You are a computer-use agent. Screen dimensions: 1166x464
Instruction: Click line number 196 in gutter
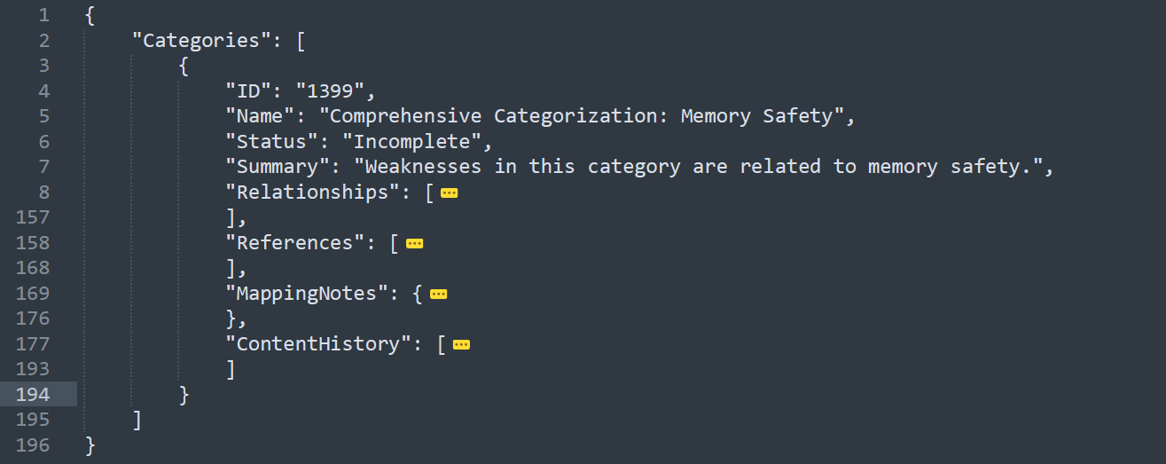[33, 445]
